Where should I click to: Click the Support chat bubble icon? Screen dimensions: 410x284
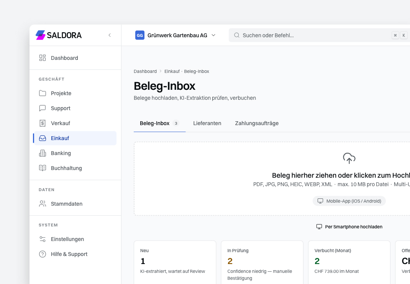pos(43,108)
